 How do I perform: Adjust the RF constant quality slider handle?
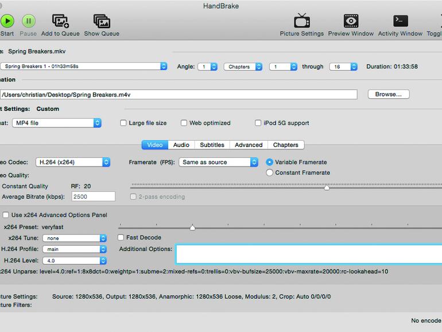tap(327, 188)
